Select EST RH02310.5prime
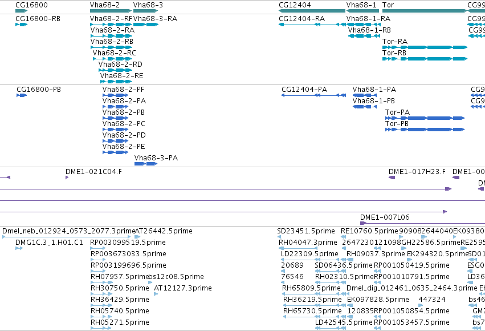The height and width of the screenshot is (331, 485). tap(331, 282)
